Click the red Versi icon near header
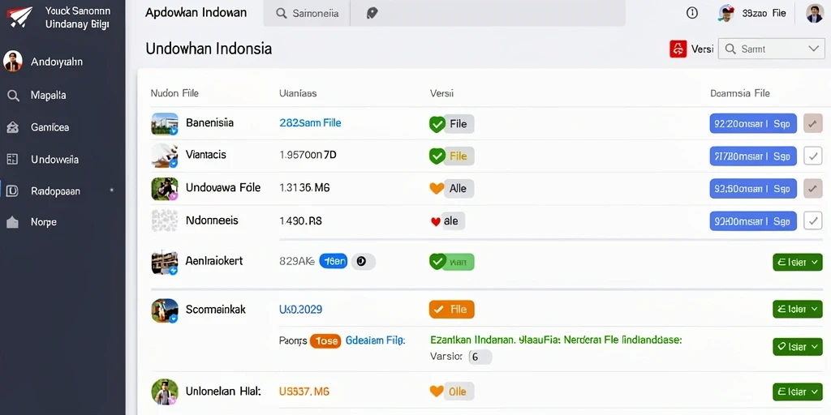 (678, 49)
